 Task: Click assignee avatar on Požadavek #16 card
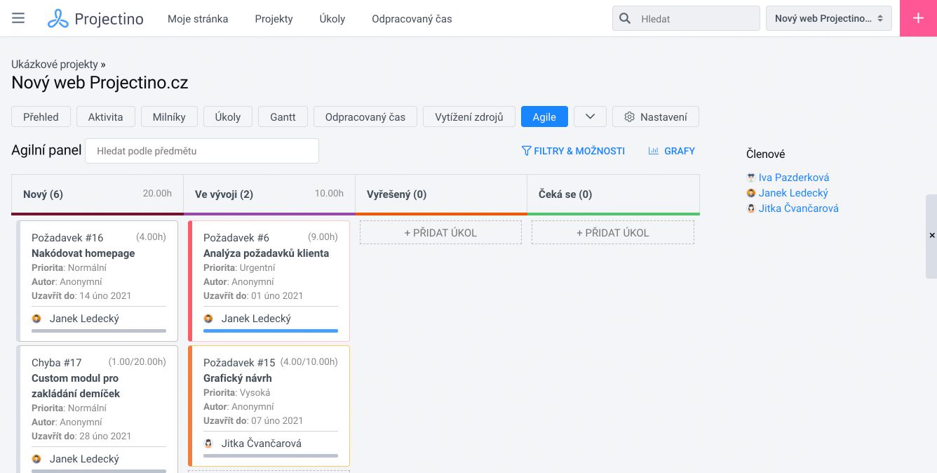coord(36,319)
